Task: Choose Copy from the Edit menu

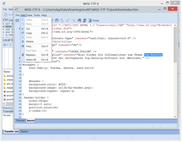Action: coord(36,33)
